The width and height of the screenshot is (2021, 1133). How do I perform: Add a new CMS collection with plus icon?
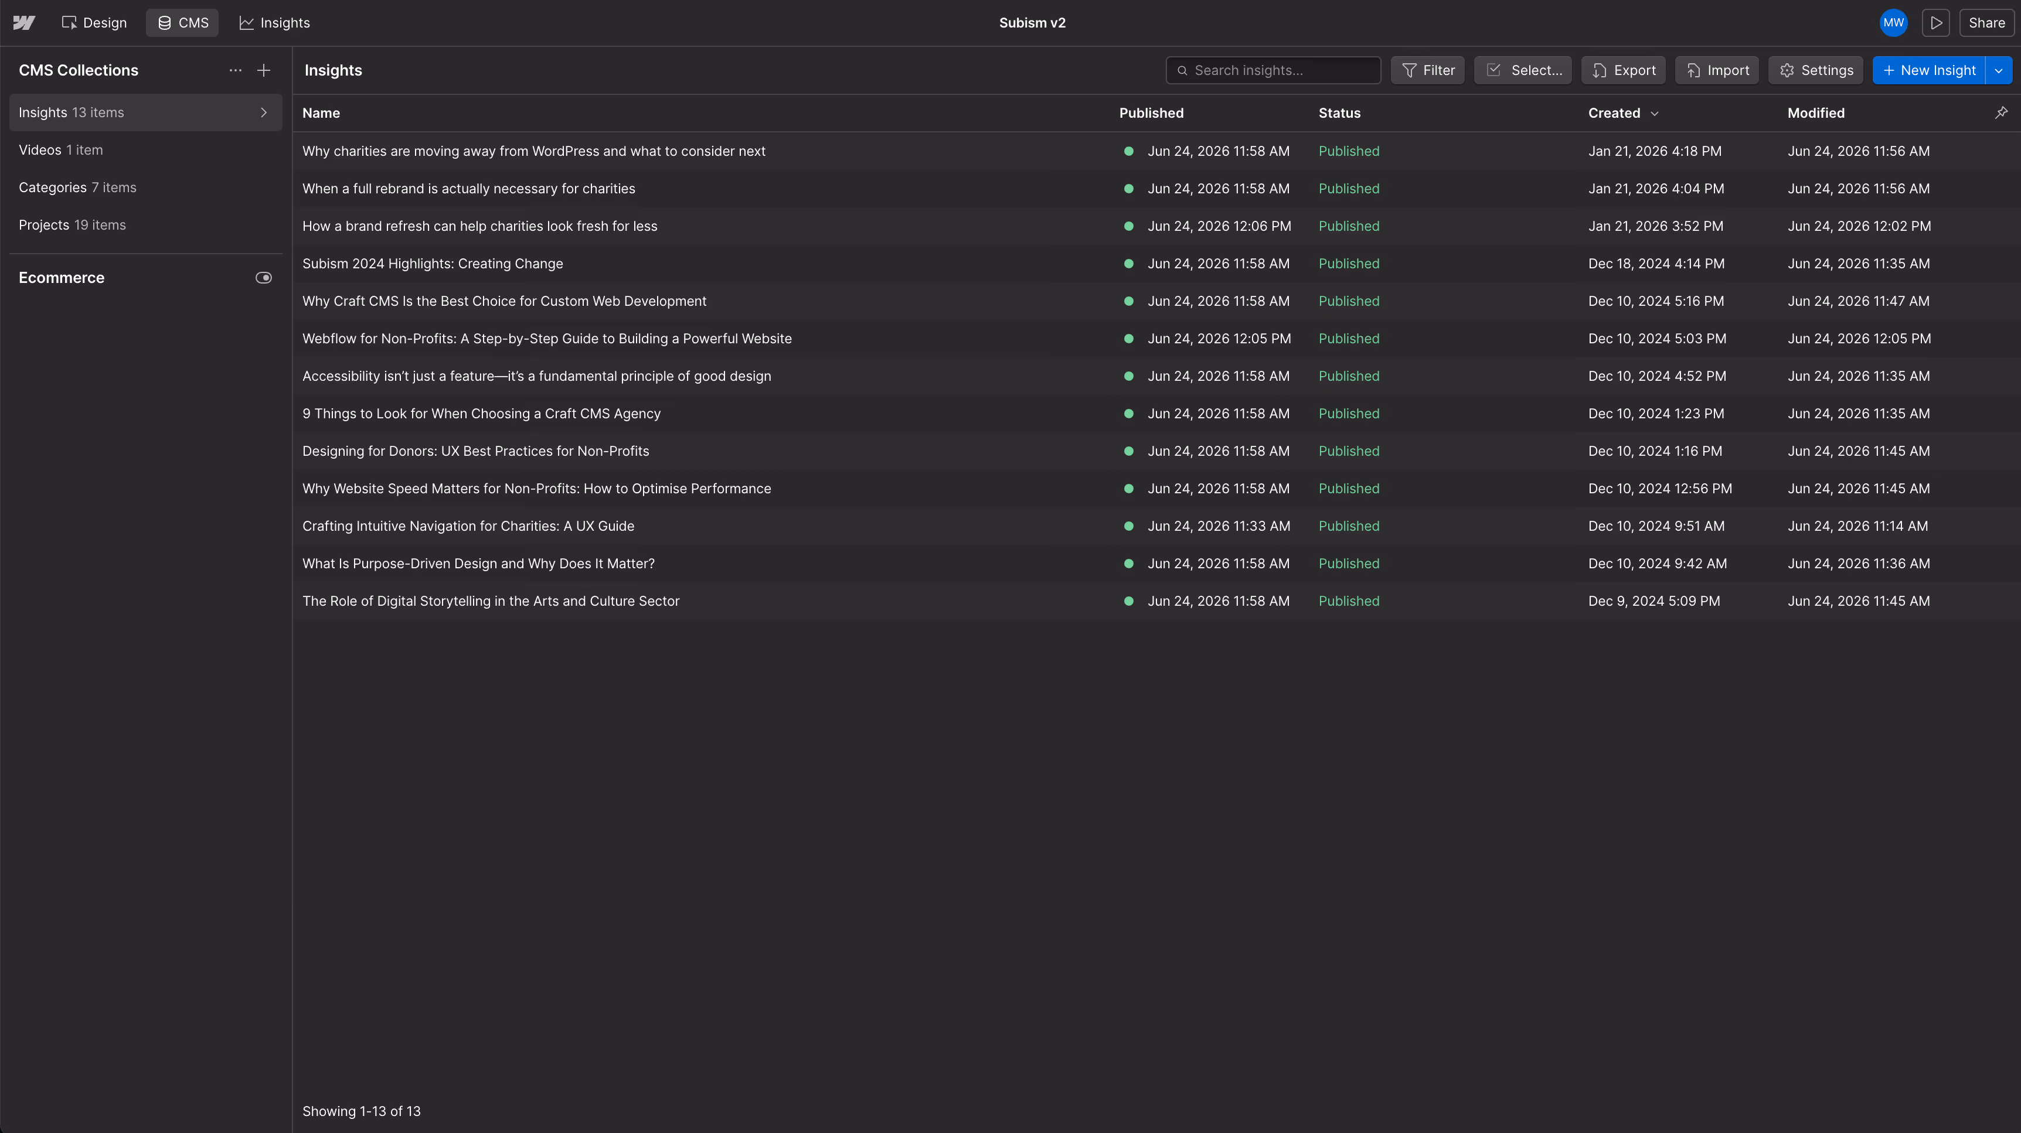pyautogui.click(x=264, y=70)
